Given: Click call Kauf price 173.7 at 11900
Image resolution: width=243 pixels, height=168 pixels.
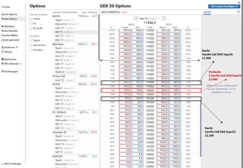Looking at the screenshot, I should click(137, 82).
